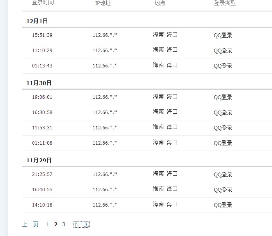This screenshot has width=272, height=236.
Task: Select the 16:40:55 login entry
Action: [x=147, y=190]
